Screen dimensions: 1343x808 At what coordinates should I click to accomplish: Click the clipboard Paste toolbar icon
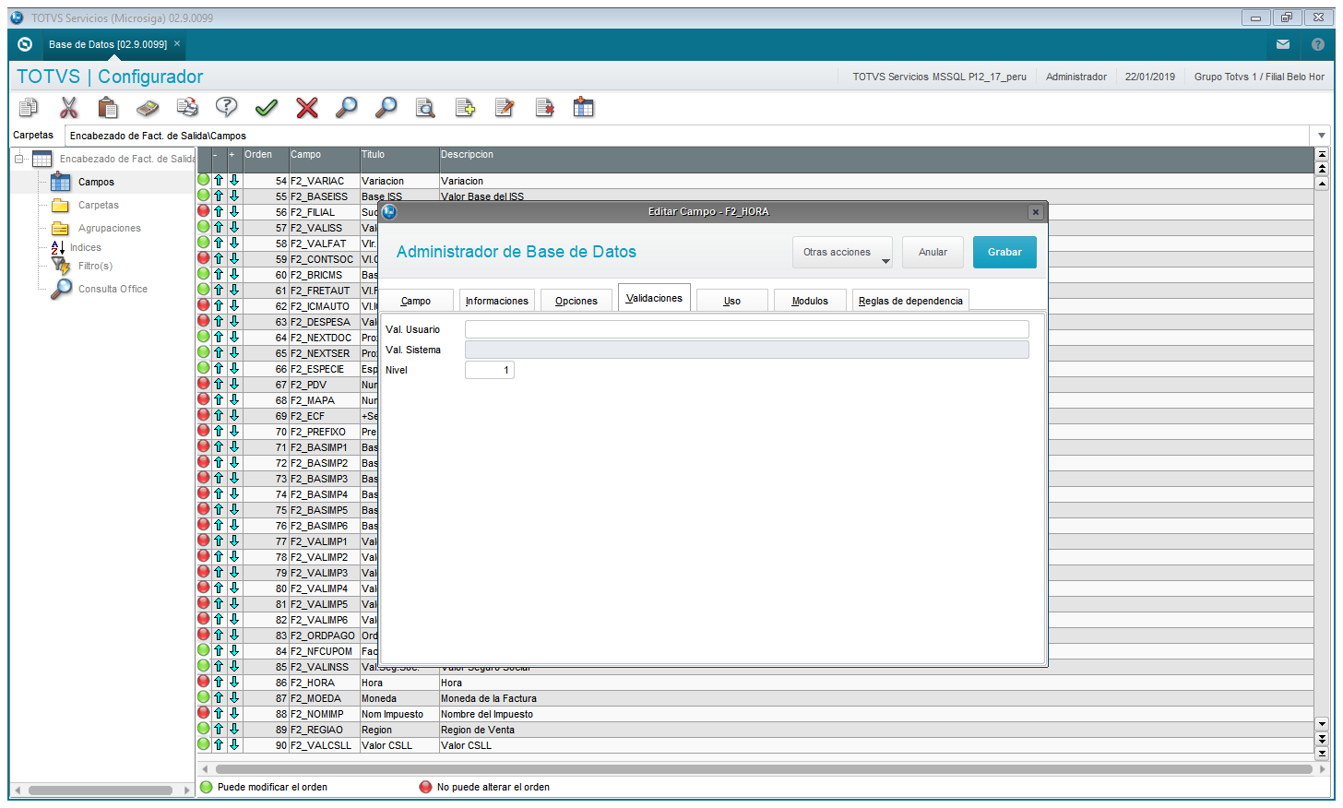point(108,108)
